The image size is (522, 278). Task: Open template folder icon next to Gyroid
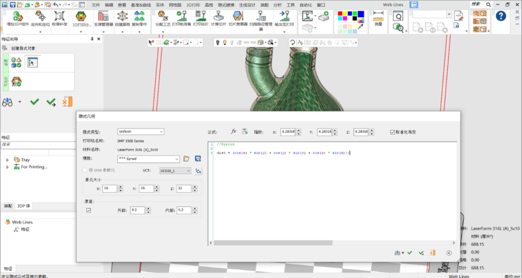[187, 159]
